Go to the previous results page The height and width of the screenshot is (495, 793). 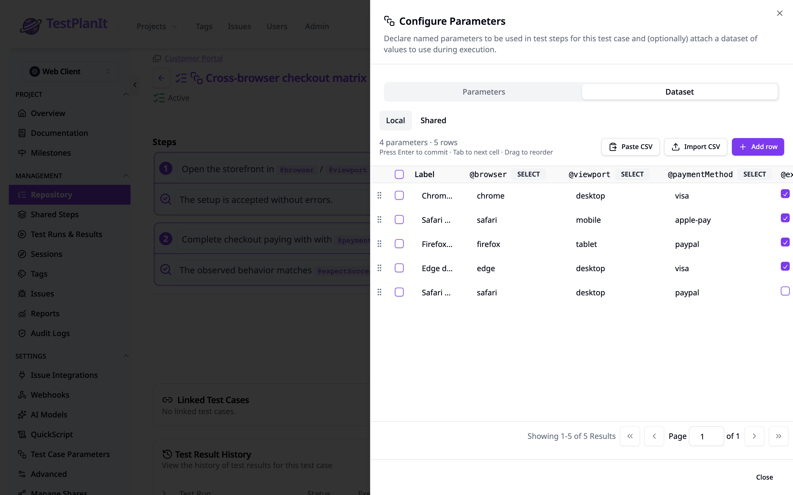click(654, 436)
